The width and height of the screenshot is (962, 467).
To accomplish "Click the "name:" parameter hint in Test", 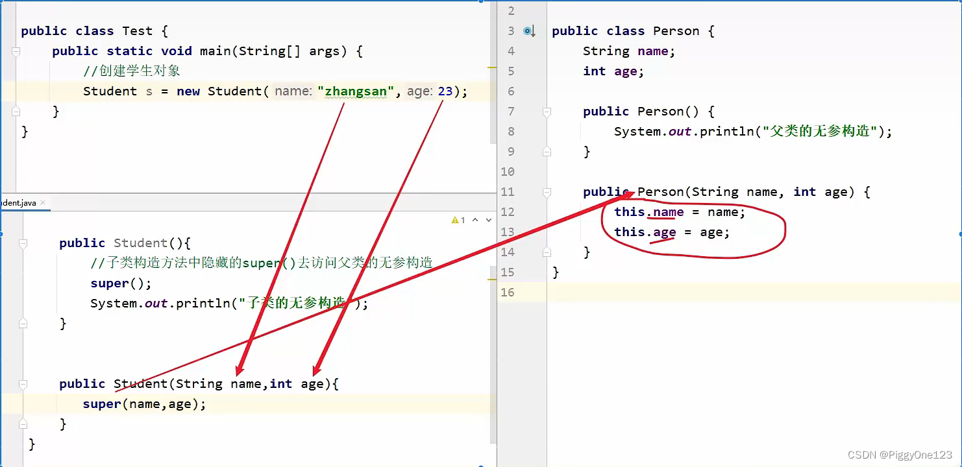I will (x=293, y=91).
